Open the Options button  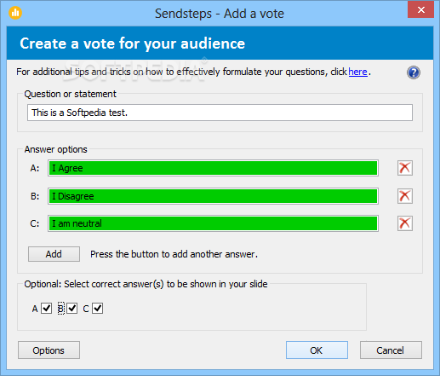pos(49,350)
